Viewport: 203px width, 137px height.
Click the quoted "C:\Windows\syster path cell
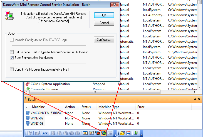coord(182,52)
